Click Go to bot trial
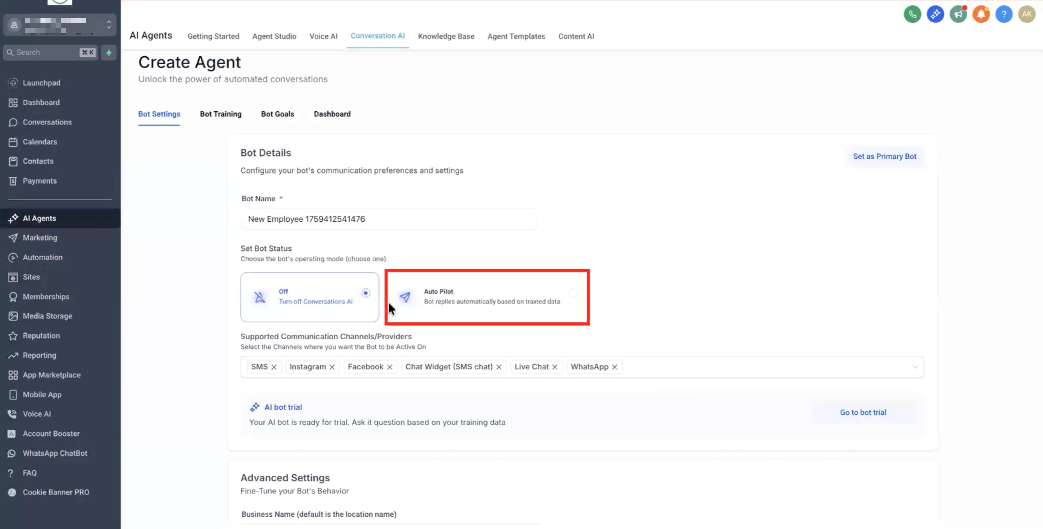 click(x=863, y=412)
